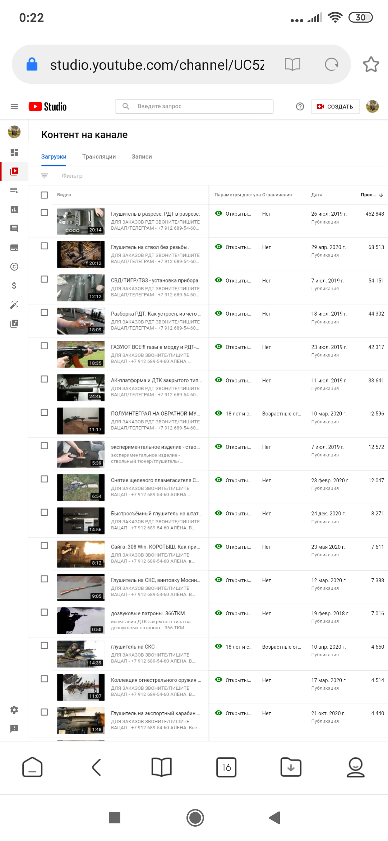Open the Dashboard icon in sidebar
Screen dimensions: 388x841
pos(14,152)
